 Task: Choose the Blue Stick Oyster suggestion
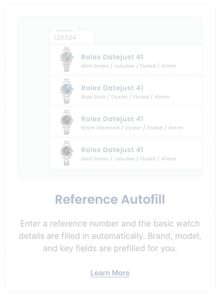pyautogui.click(x=126, y=91)
